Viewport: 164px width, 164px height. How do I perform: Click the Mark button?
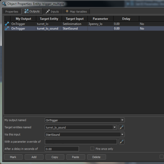[13, 157]
